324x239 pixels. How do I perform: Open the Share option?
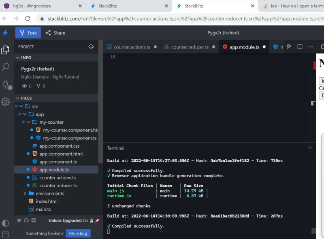55,33
